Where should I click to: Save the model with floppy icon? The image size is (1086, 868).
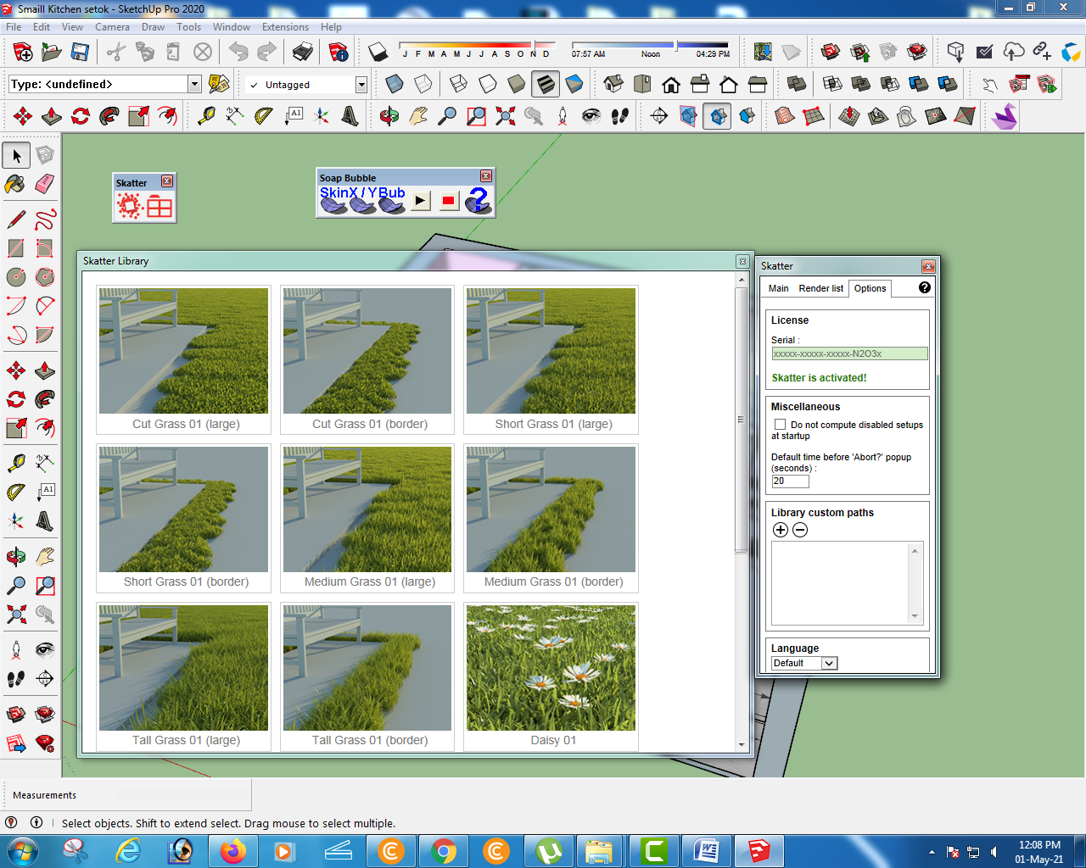coord(80,53)
